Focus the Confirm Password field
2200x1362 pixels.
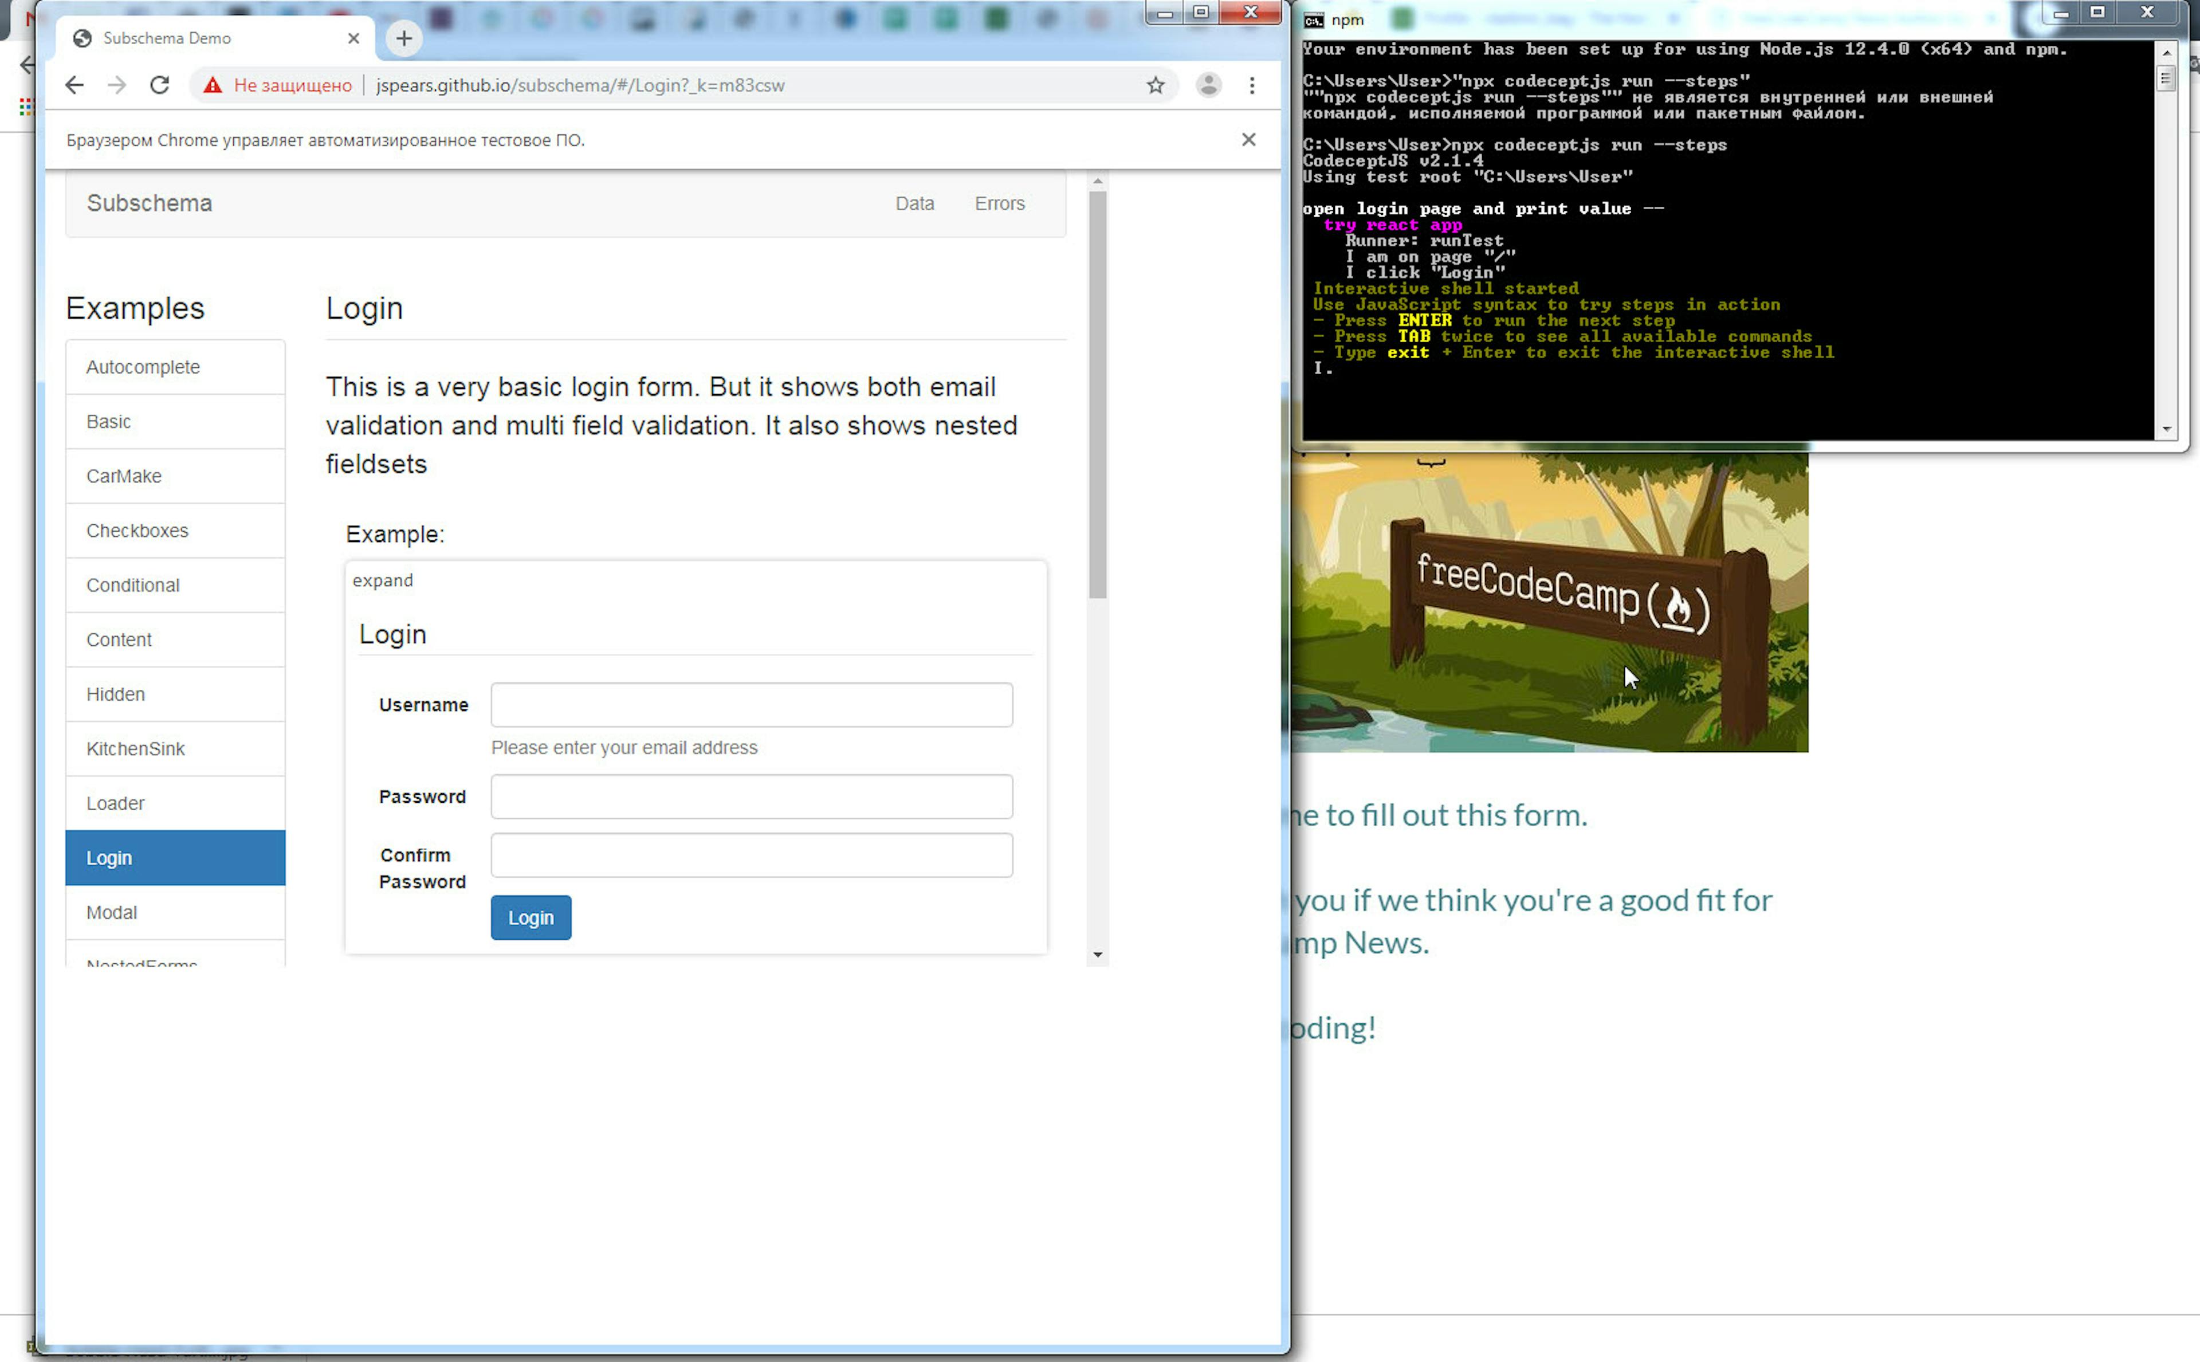(x=752, y=855)
